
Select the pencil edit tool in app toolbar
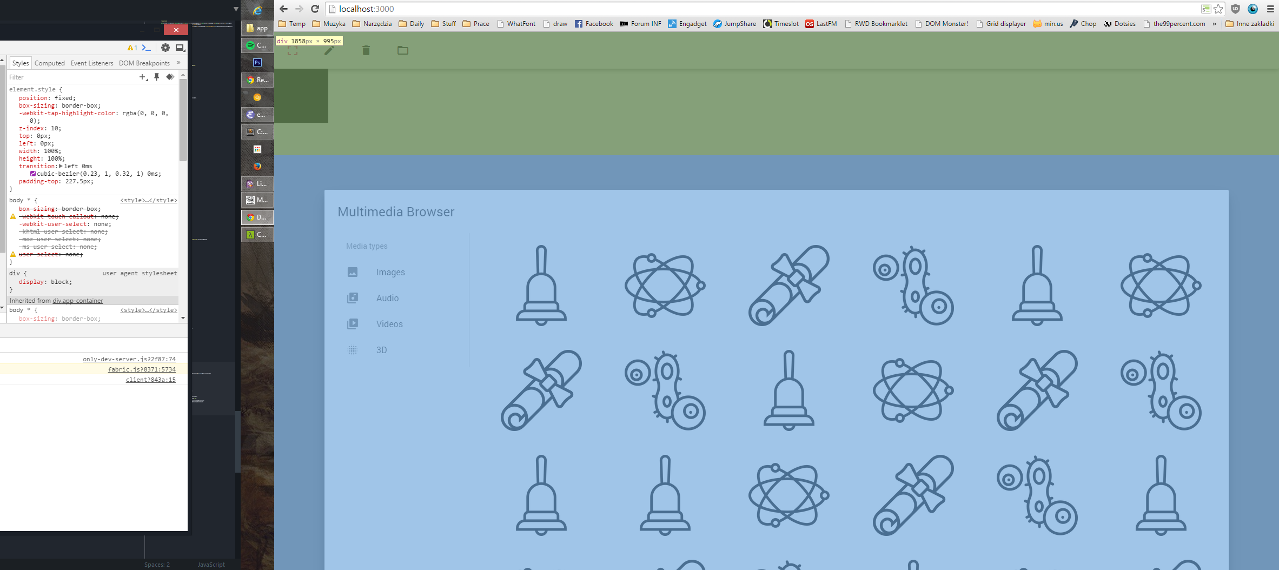pyautogui.click(x=329, y=50)
